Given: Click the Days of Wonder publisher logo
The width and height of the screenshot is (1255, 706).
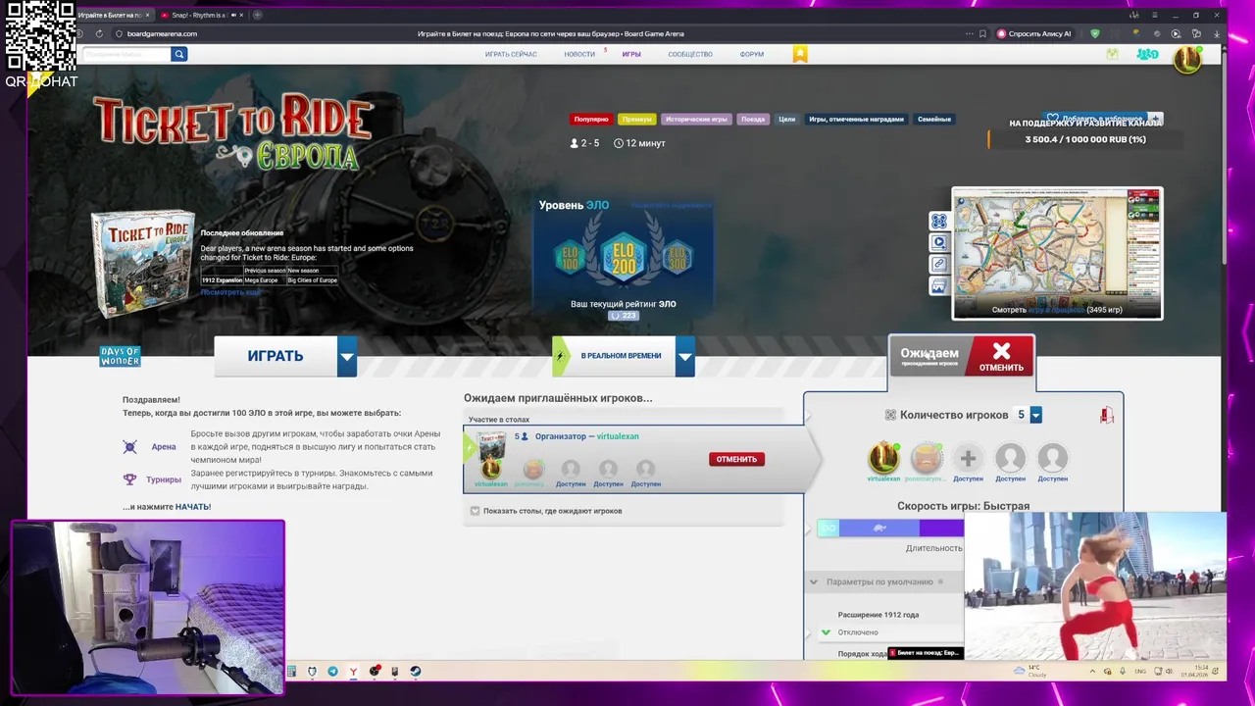Looking at the screenshot, I should [x=120, y=357].
